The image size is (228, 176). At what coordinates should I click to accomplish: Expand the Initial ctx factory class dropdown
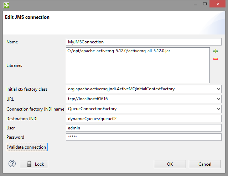point(218,89)
